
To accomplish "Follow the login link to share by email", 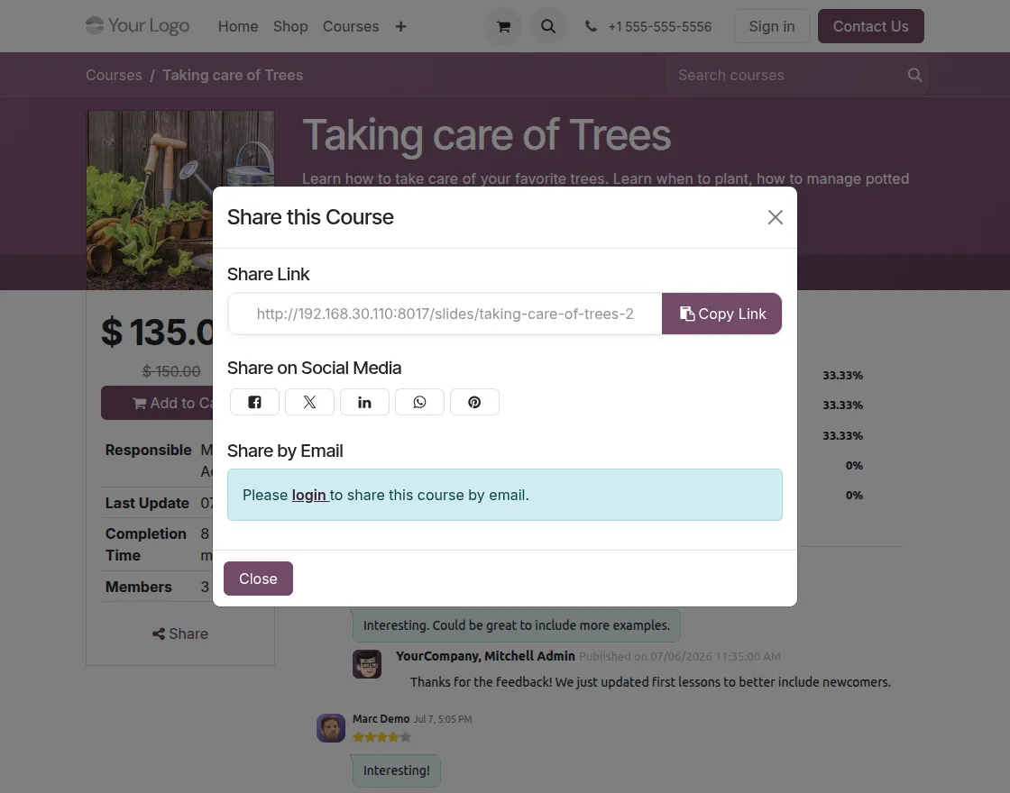I will (x=309, y=495).
